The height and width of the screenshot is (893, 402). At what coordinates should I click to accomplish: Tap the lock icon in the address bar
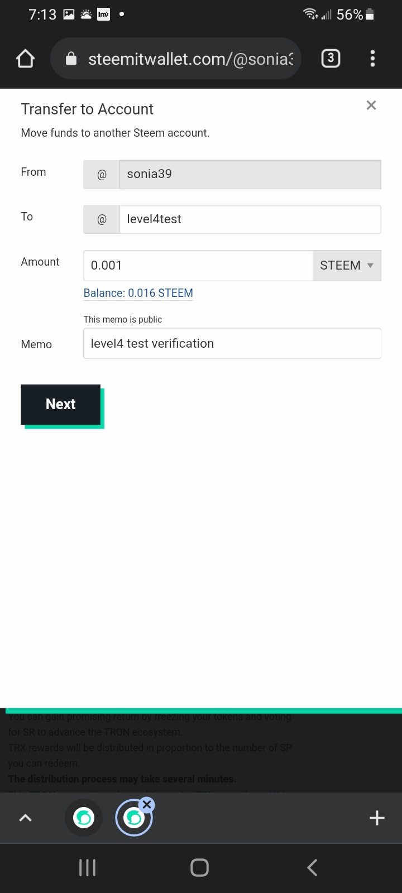[71, 59]
